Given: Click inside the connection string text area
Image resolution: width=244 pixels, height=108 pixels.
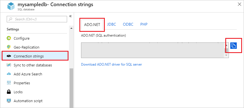Looking at the screenshot, I should point(153,50).
